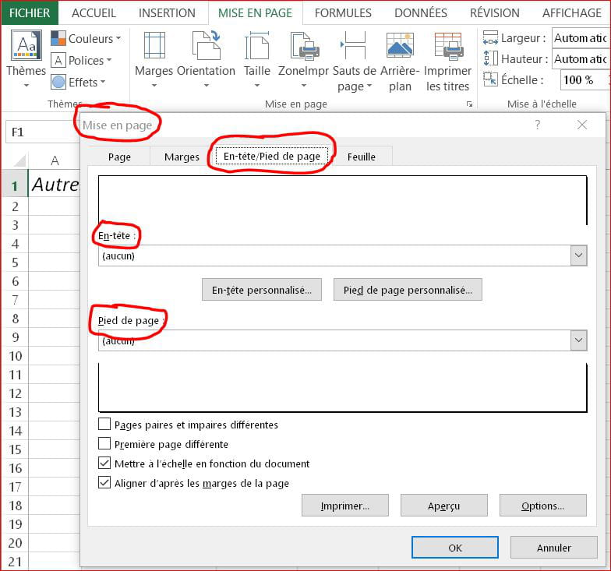The image size is (611, 571).
Task: Open the Thèmes dropdown arrow
Action: pos(26,86)
